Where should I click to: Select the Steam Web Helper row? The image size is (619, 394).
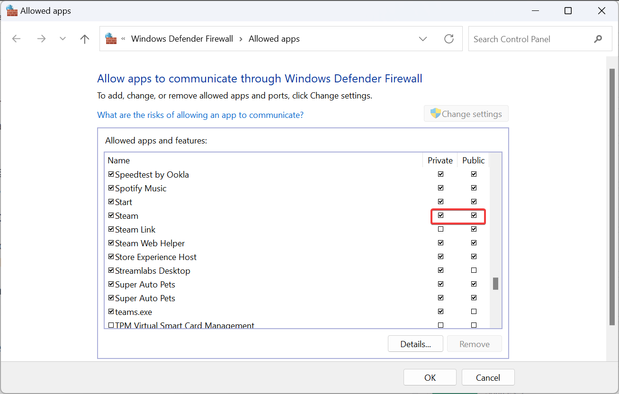point(150,243)
